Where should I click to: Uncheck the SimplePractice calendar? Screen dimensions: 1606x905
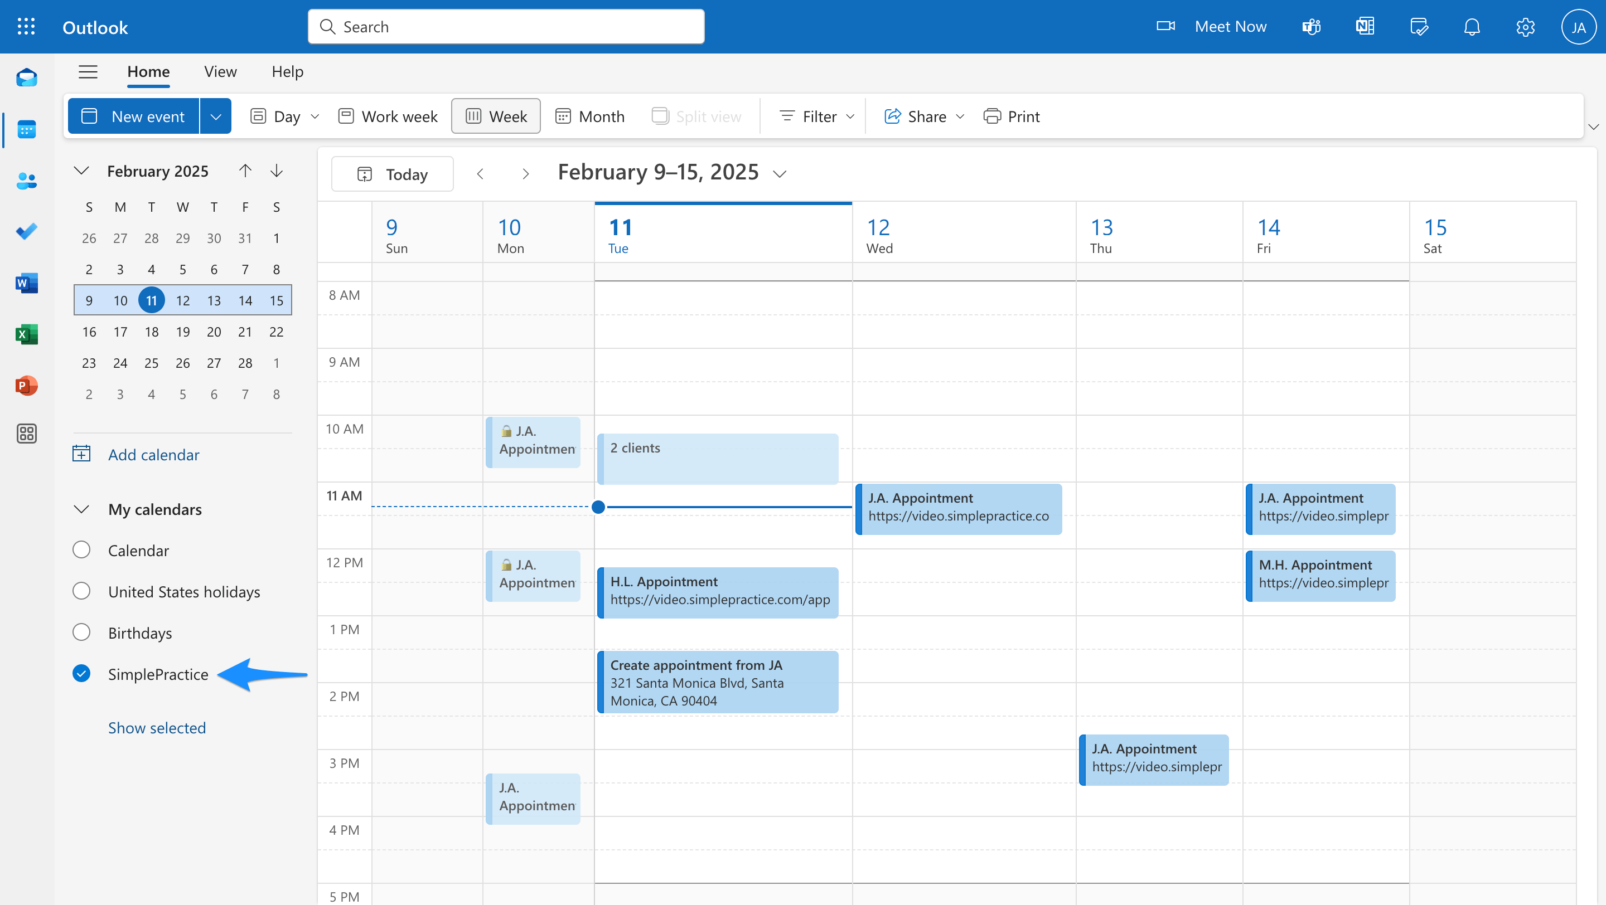coord(81,673)
